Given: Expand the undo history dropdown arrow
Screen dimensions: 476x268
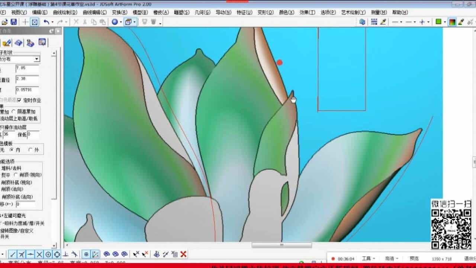Looking at the screenshot, I should tap(52, 22).
